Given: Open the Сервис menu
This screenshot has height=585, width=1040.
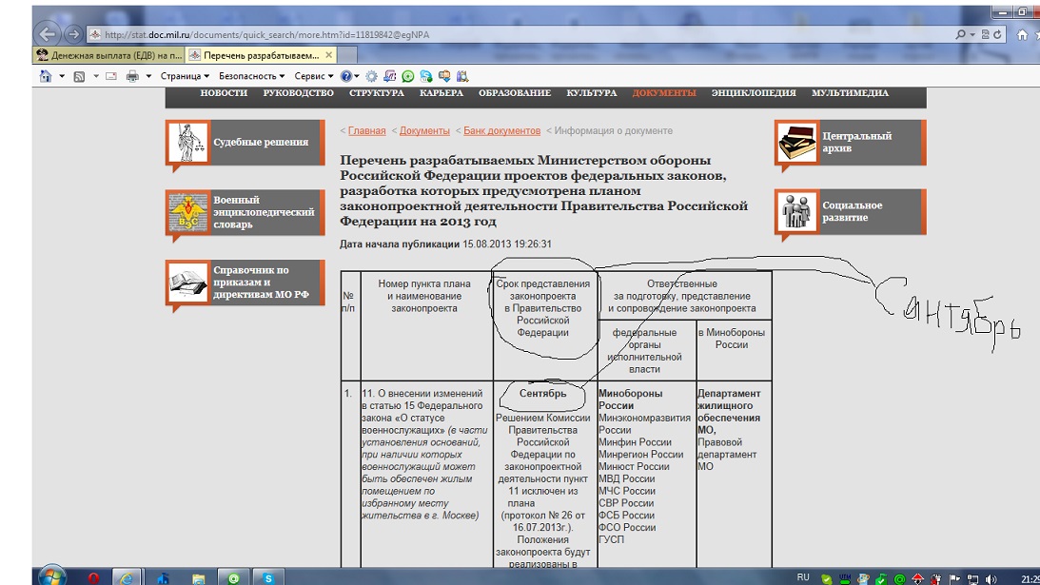Looking at the screenshot, I should (314, 76).
